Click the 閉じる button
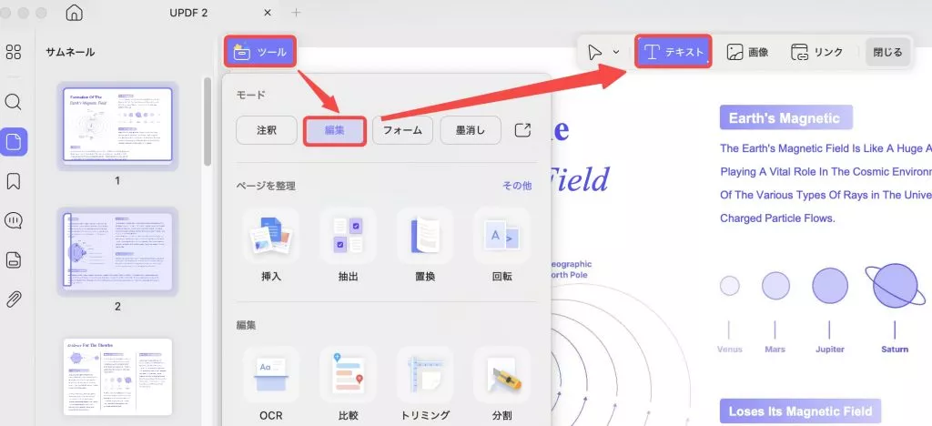The width and height of the screenshot is (932, 426). pos(887,52)
